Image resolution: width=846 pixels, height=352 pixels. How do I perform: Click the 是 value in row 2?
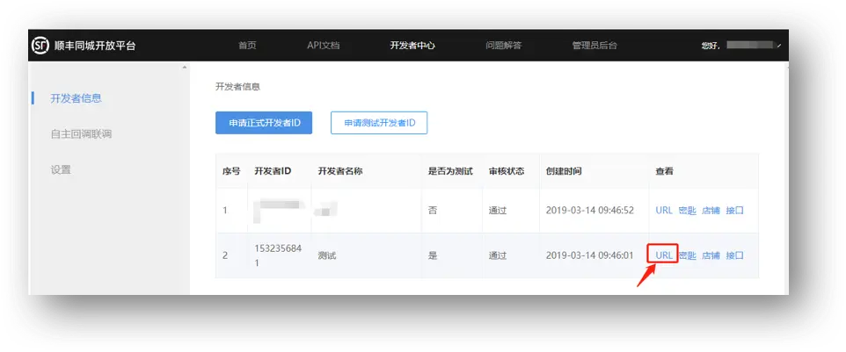point(432,255)
